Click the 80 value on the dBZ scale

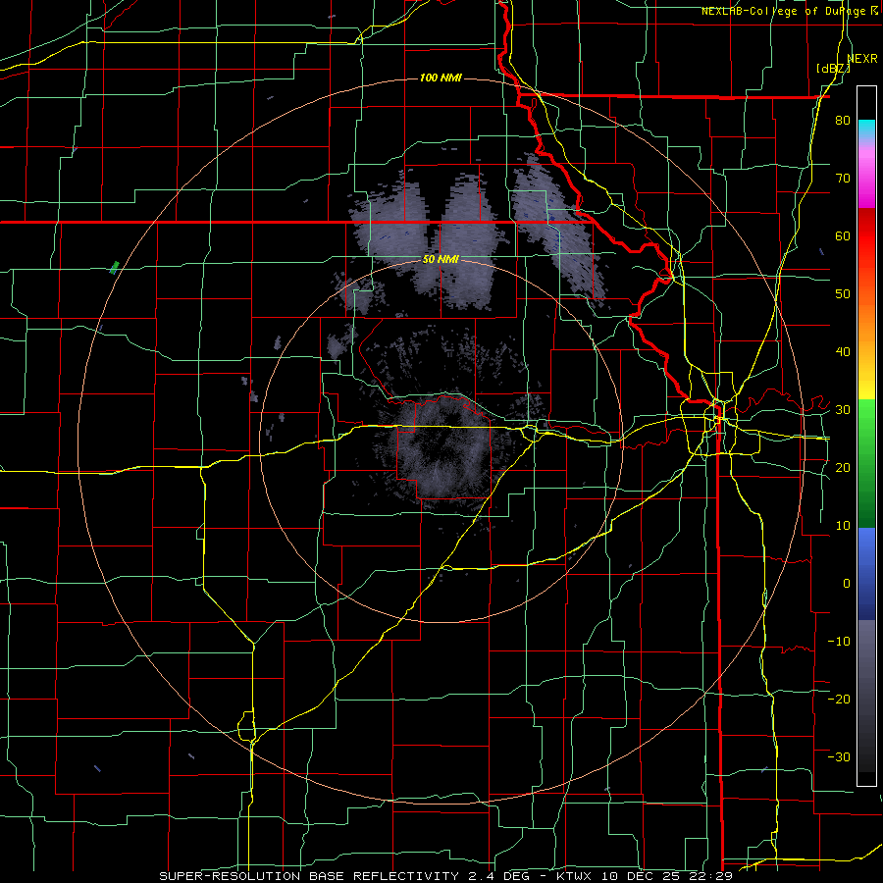[843, 121]
